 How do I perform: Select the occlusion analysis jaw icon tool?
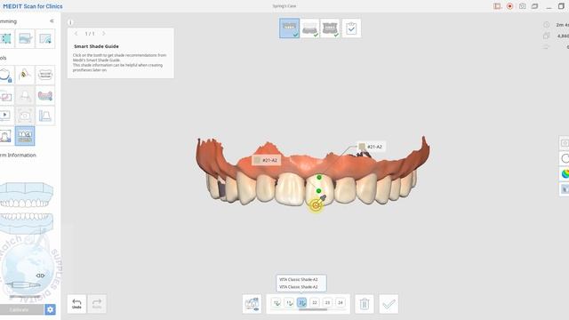pyautogui.click(x=45, y=75)
